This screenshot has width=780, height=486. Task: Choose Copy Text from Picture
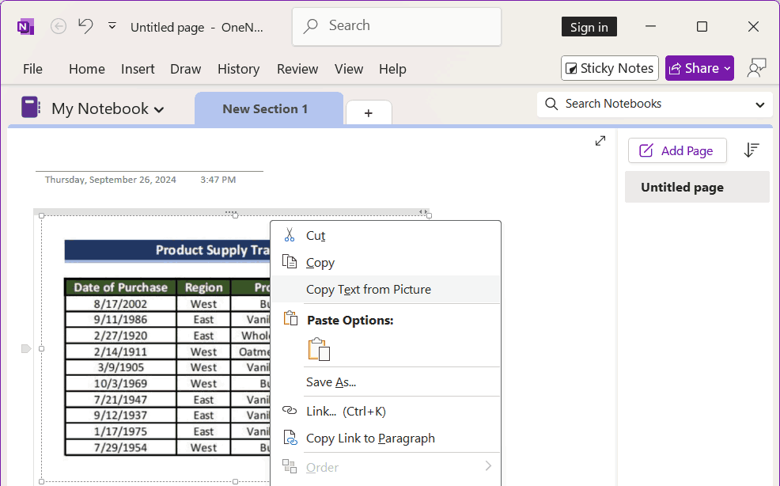(369, 290)
